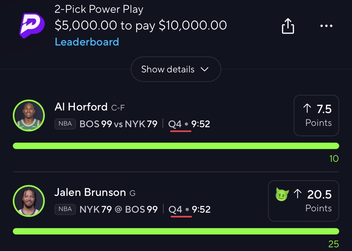Tap Jalen Brunson's green progress bar
The width and height of the screenshot is (352, 251).
[176, 231]
